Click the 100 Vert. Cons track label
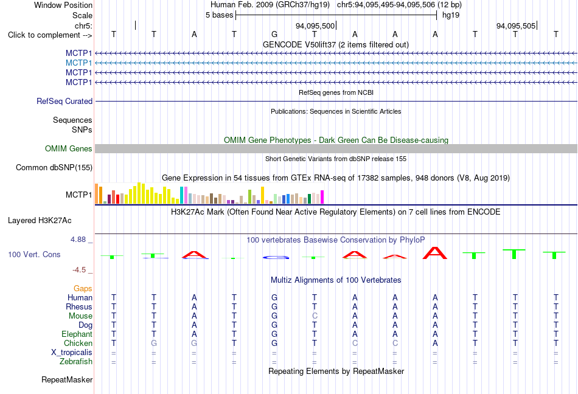This screenshot has width=578, height=394. (34, 254)
